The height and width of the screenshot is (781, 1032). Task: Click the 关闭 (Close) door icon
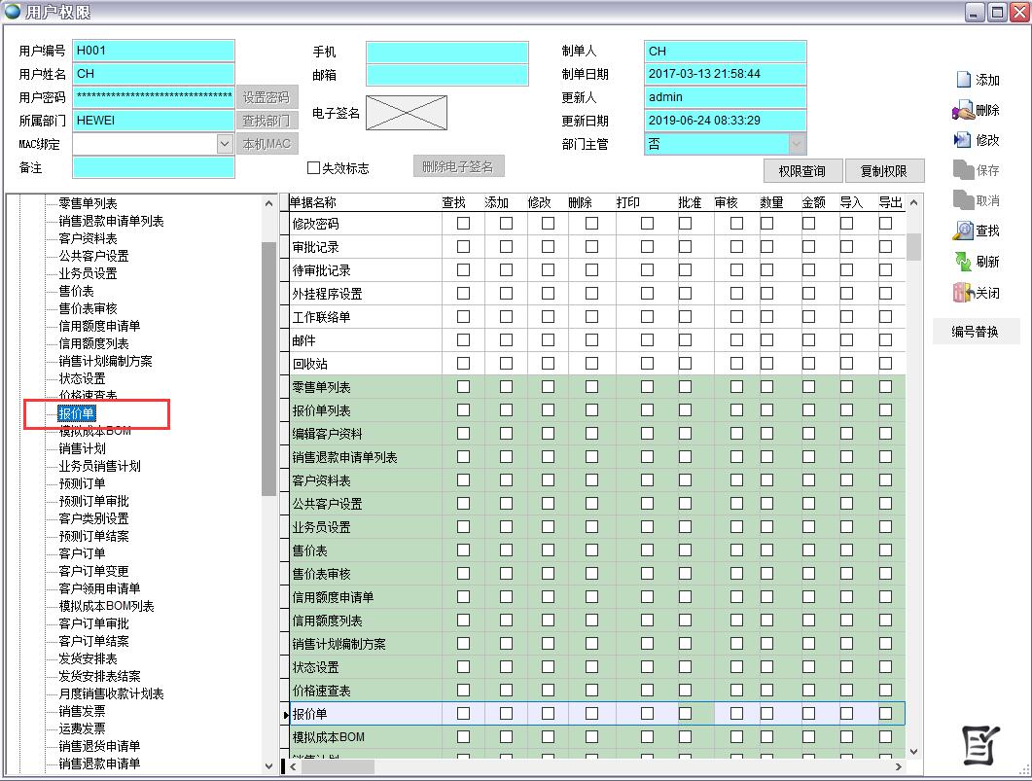(x=963, y=293)
